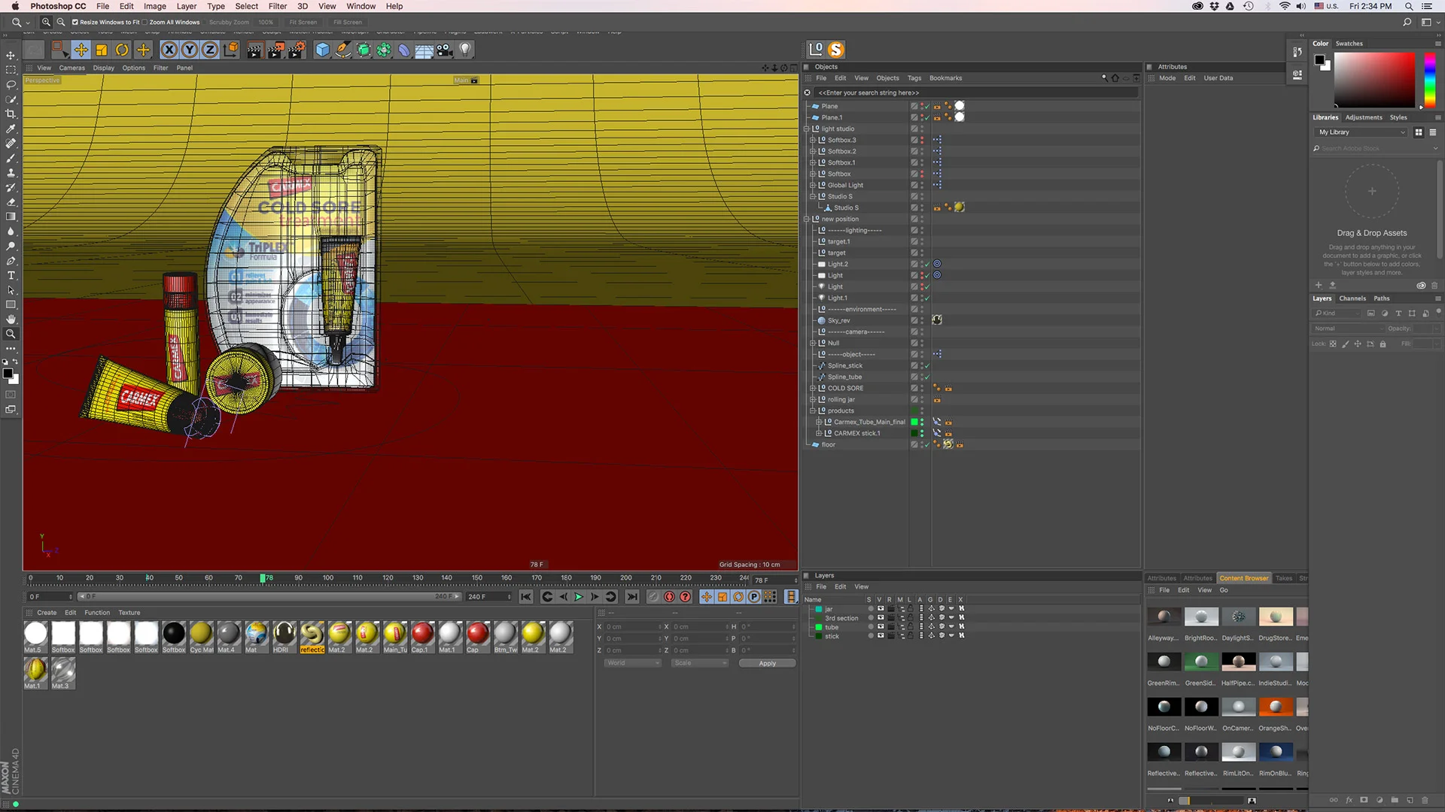Uncheck Resize Windows to Fit
The width and height of the screenshot is (1445, 812).
coord(75,22)
